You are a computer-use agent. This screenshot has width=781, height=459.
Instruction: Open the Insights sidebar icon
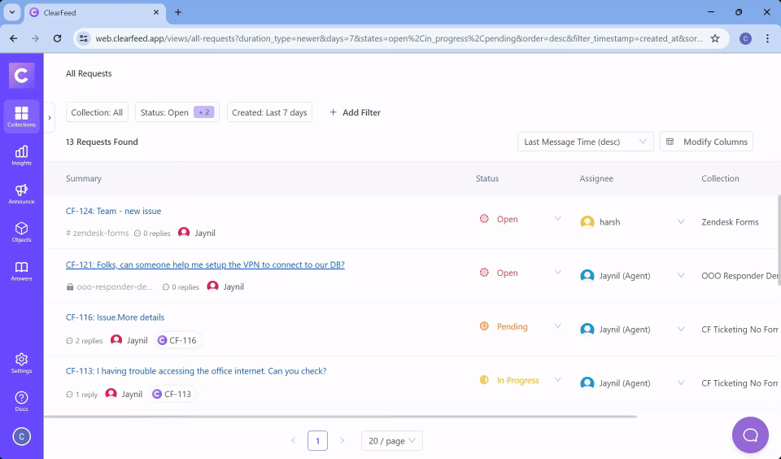[x=21, y=155]
